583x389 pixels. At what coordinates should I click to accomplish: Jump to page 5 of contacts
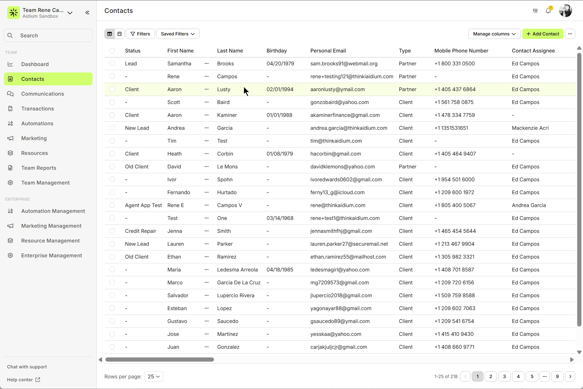click(x=532, y=376)
